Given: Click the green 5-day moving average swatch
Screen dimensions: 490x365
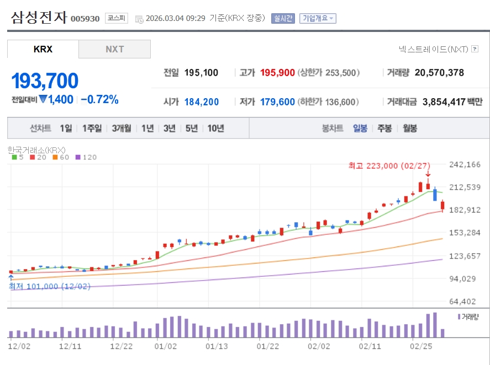Looking at the screenshot, I should [14, 157].
